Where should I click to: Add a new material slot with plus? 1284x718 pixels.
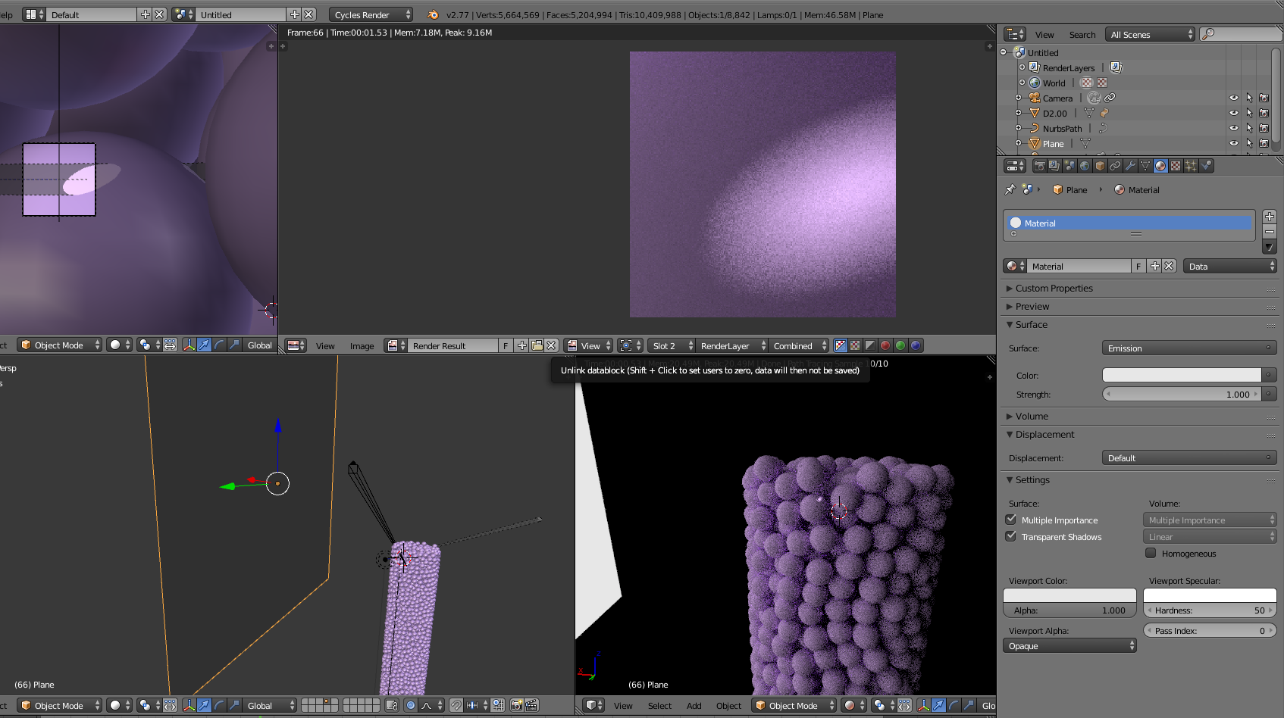click(x=1270, y=217)
